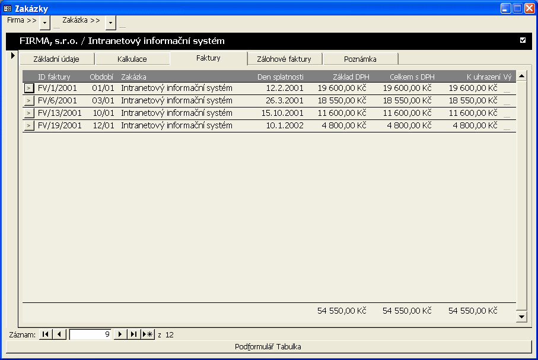The width and height of the screenshot is (538, 360).
Task: Expand the Firma dropdown list
Action: [45, 23]
